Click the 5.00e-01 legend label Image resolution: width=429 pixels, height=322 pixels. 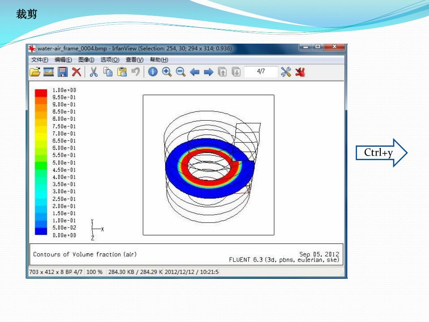coord(64,163)
